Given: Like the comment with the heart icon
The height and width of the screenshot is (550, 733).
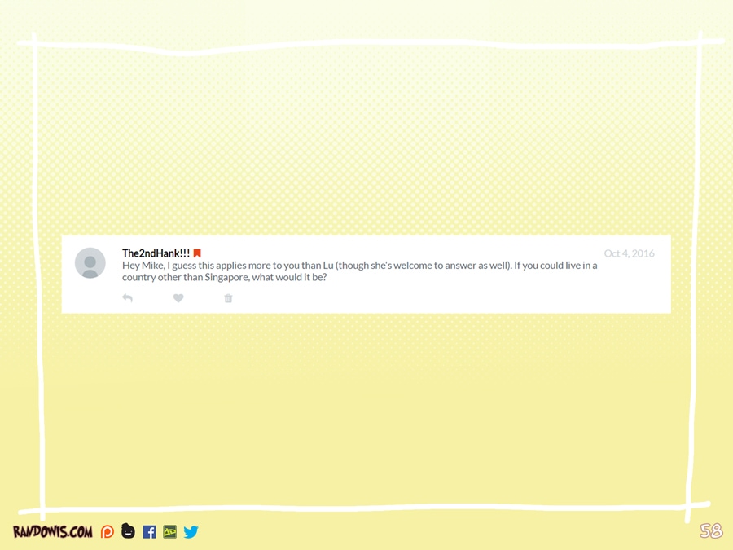Looking at the screenshot, I should (178, 298).
